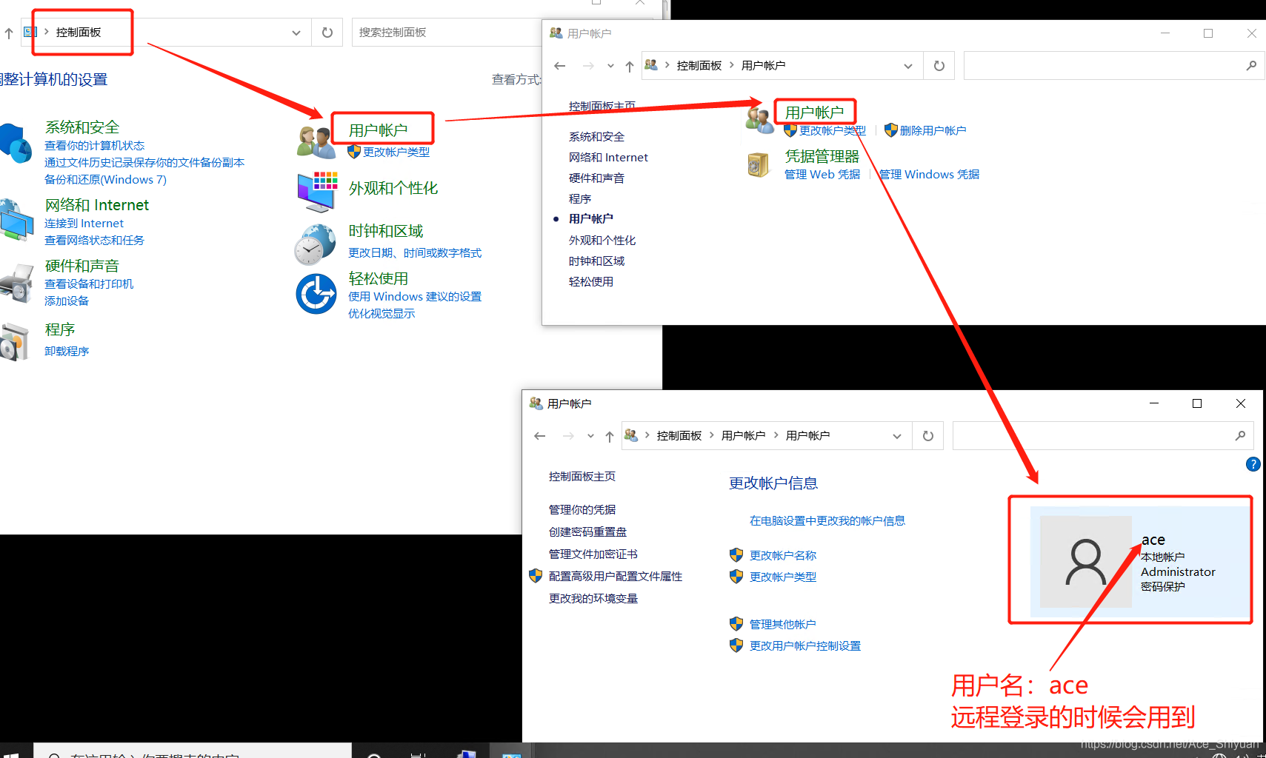Click the 外观和个性化 monitor icon
Screen dimensions: 1266x758
[317, 191]
